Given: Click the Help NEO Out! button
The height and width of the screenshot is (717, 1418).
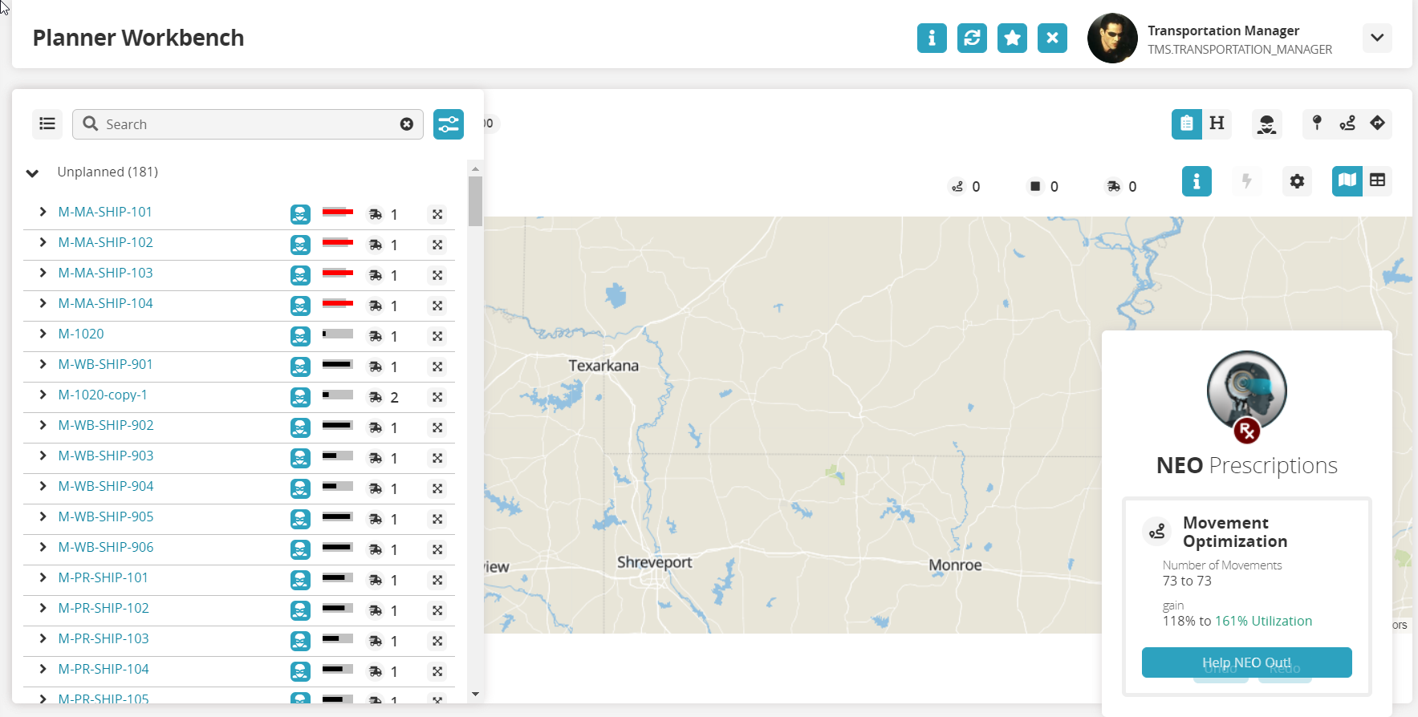Looking at the screenshot, I should click(1246, 662).
